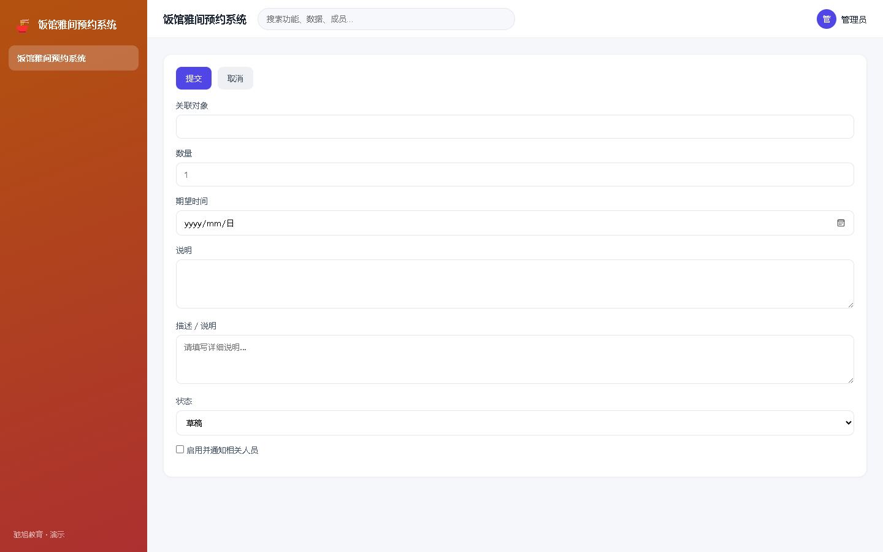Select the 饭馆雅间预约系统 sidebar menu item
883x552 pixels.
74,58
